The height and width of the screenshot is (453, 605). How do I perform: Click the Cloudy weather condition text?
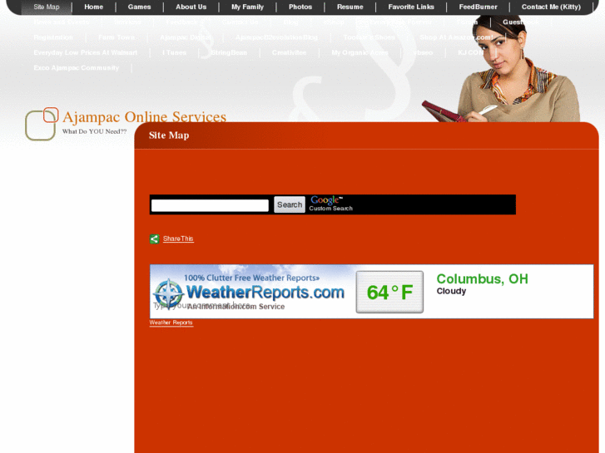pos(451,291)
